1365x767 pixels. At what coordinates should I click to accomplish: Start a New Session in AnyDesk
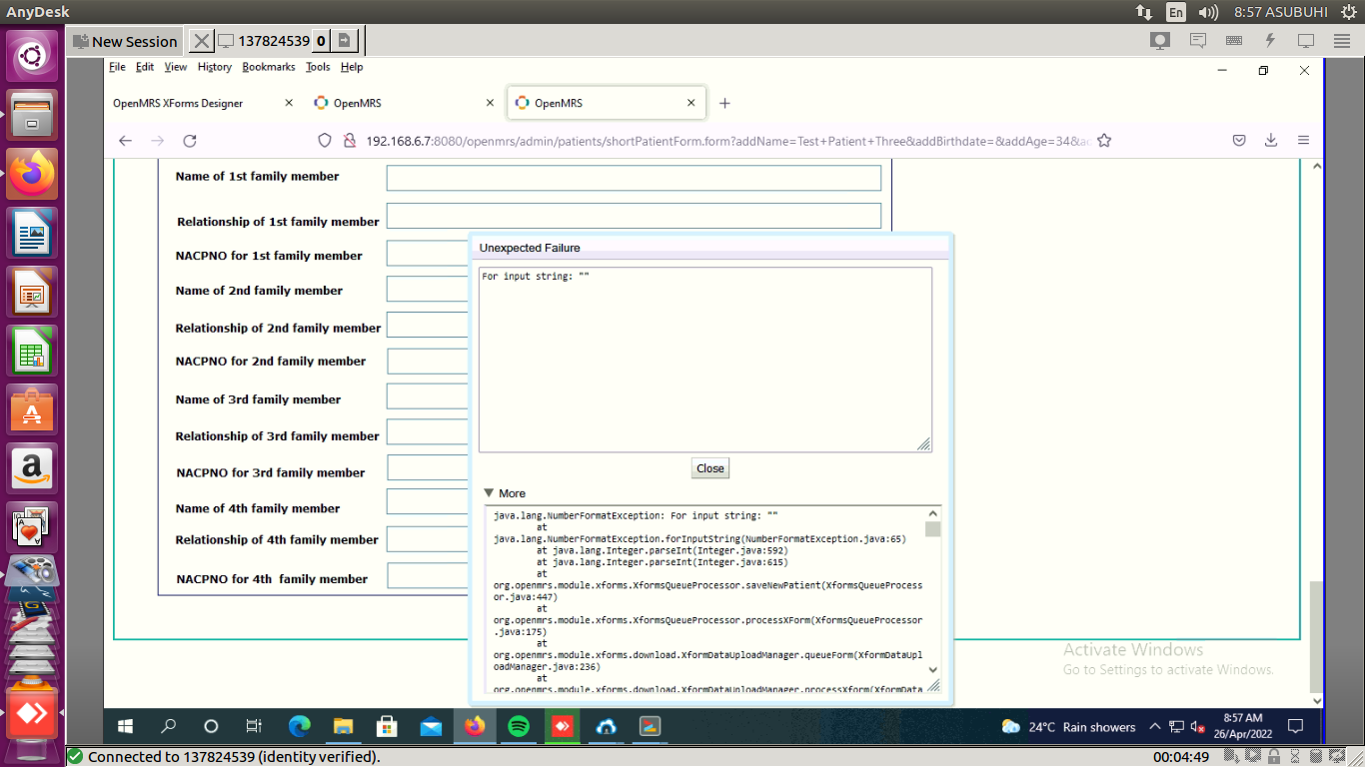tap(124, 41)
